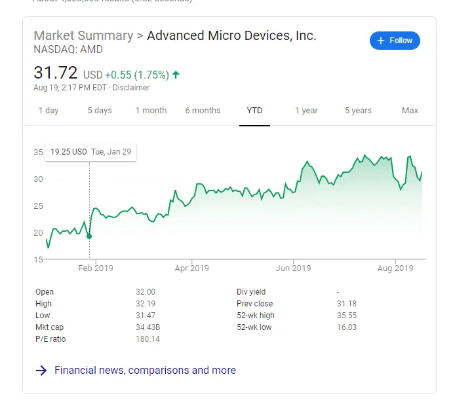Click the Disclaimer link
Image resolution: width=453 pixels, height=419 pixels.
click(131, 88)
